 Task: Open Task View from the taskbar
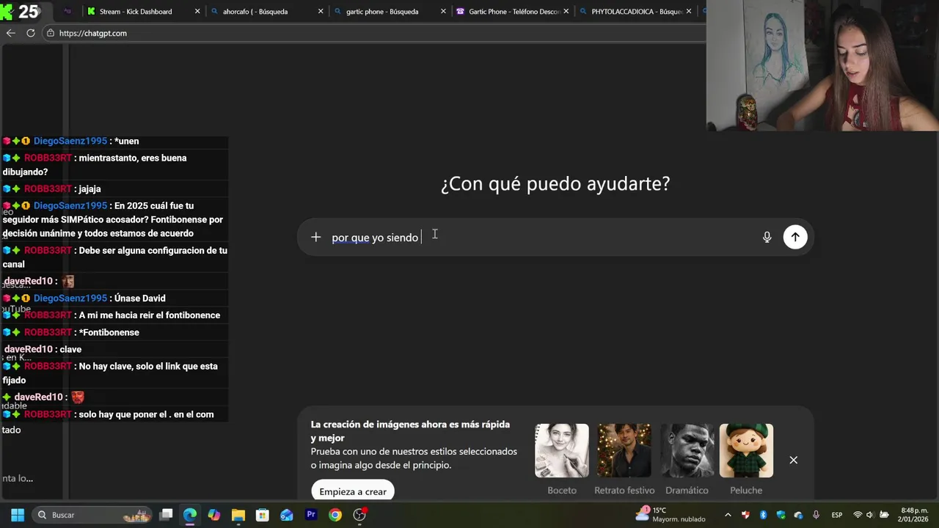click(x=167, y=515)
